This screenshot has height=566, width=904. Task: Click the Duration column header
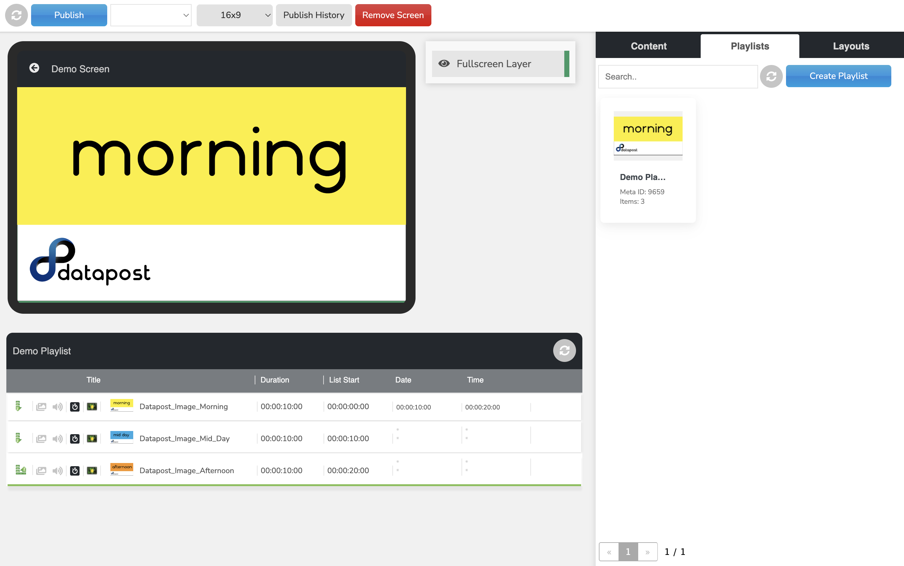tap(275, 380)
